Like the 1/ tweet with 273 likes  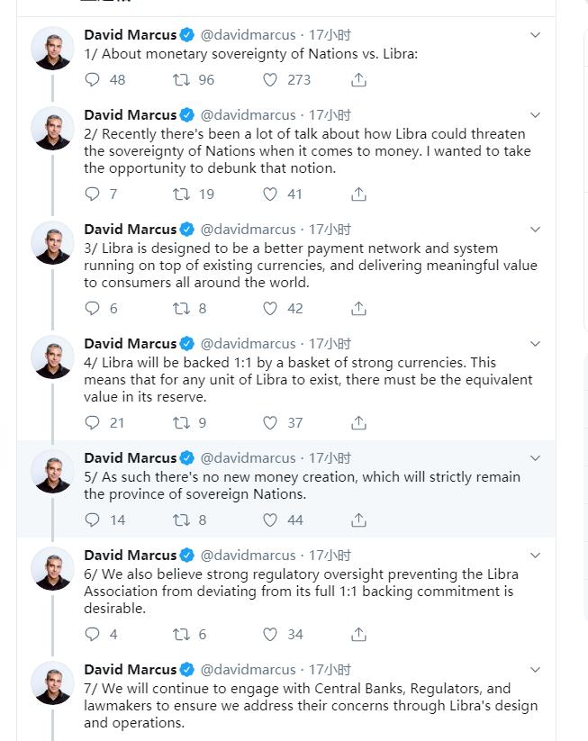(x=270, y=80)
